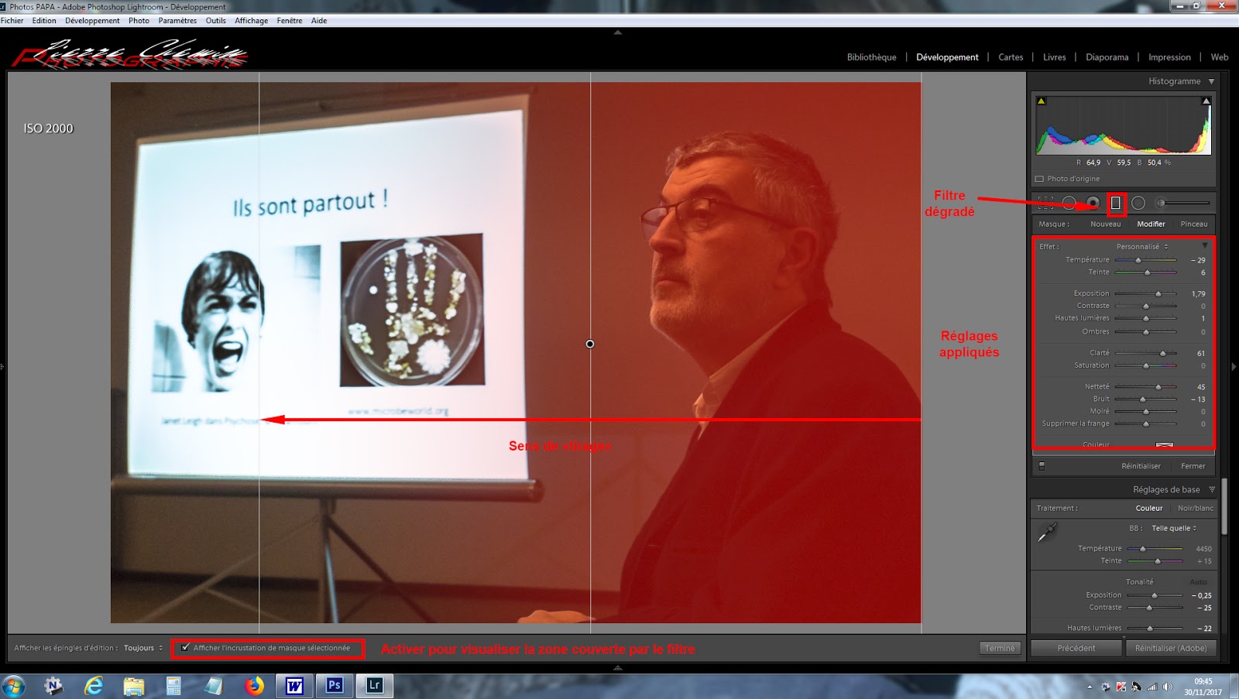
Task: Select the radial filter tool
Action: (x=1138, y=203)
